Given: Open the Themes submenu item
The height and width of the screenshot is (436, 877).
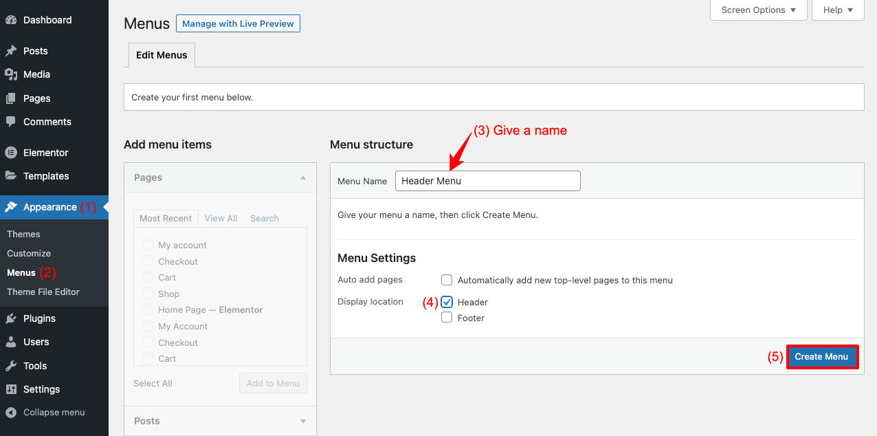Looking at the screenshot, I should (23, 234).
